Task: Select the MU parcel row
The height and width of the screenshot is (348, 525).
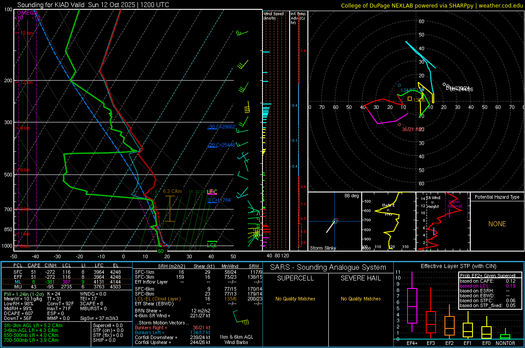Action: coord(67,287)
